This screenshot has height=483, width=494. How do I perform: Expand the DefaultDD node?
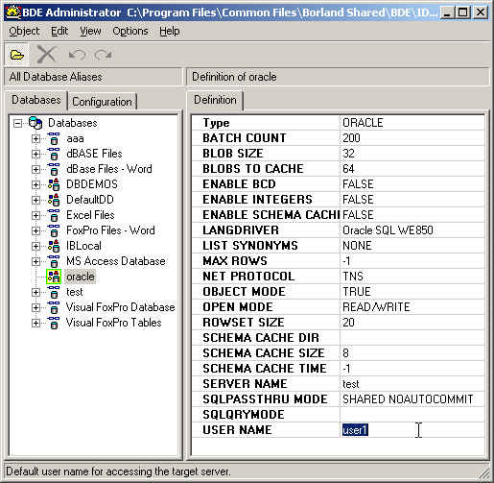coord(35,201)
